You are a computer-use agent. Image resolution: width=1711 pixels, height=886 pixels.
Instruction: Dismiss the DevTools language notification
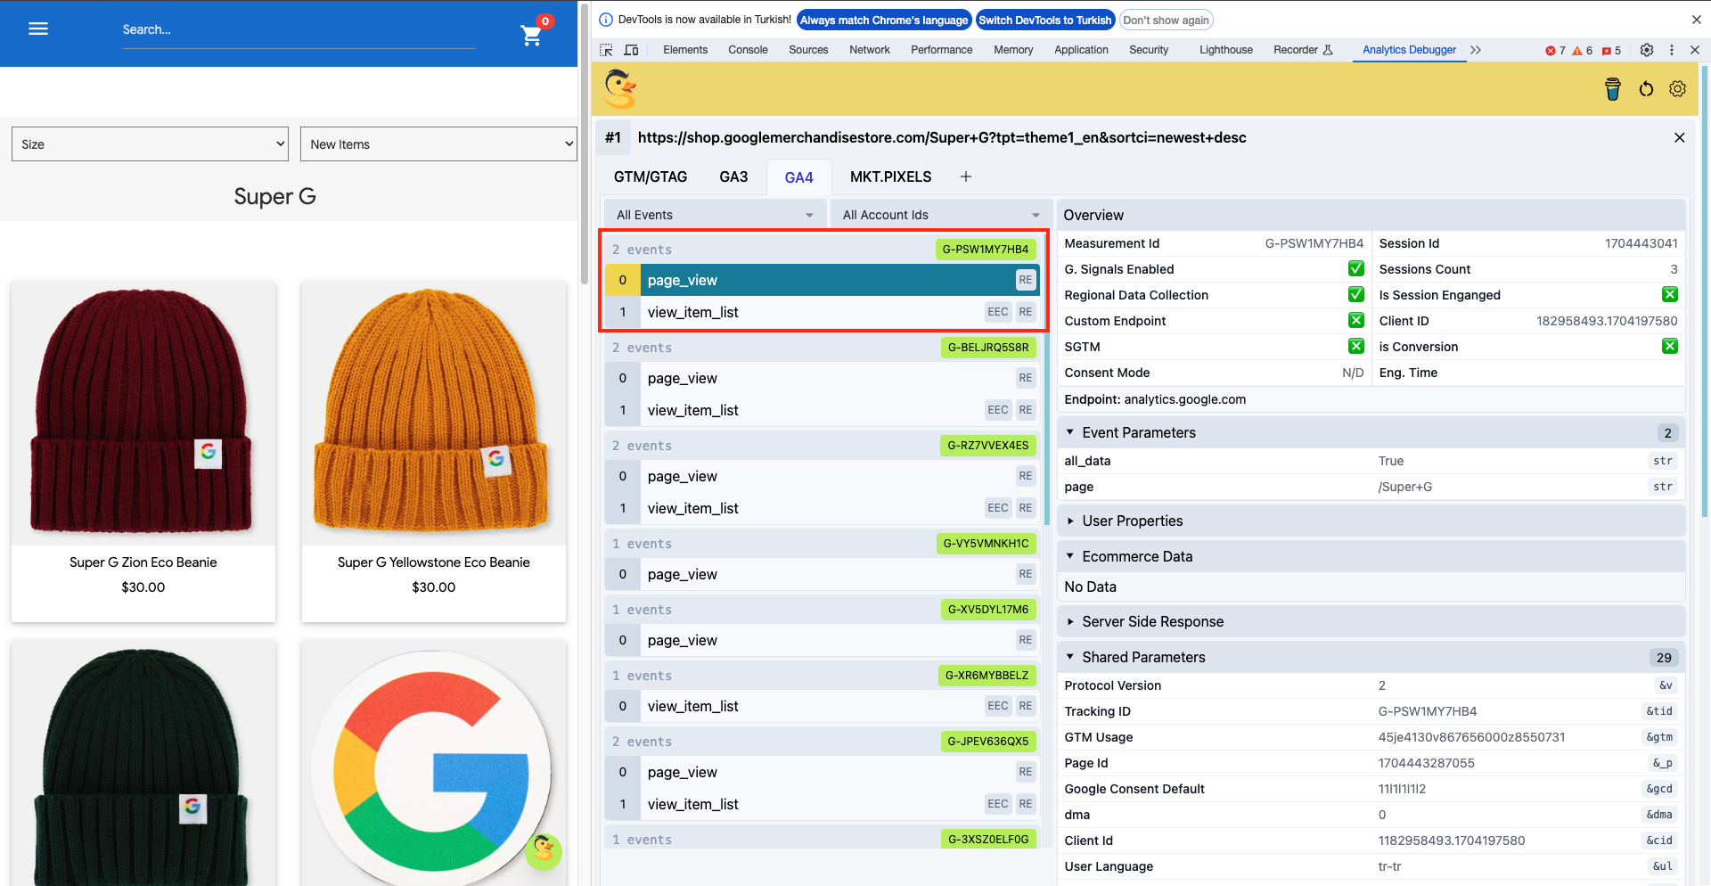[x=1696, y=20]
